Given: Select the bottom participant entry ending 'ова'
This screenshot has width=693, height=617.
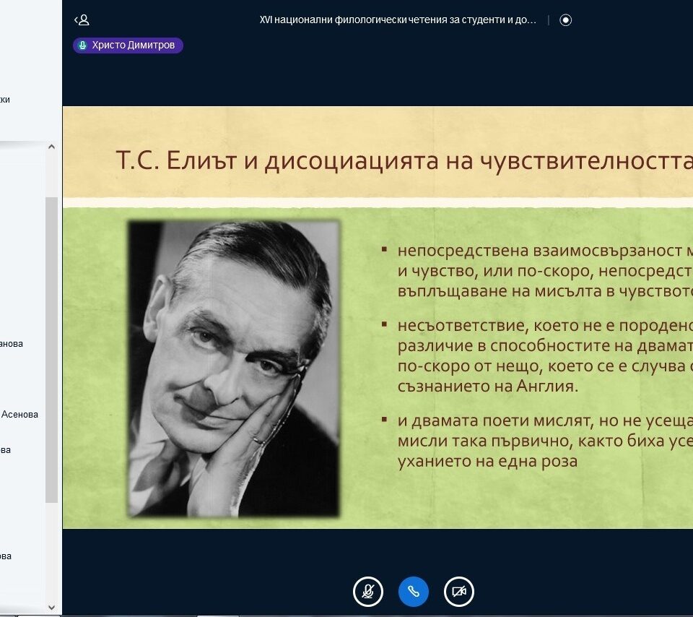Looking at the screenshot, I should [x=6, y=556].
